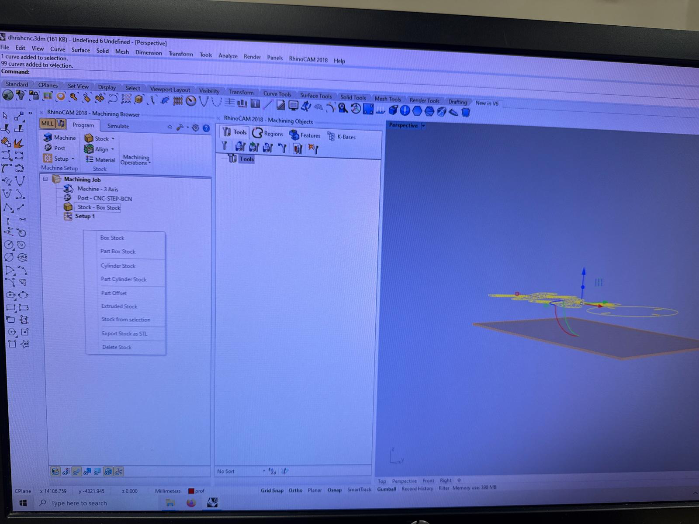Open Machine setup in Machining Browser
The width and height of the screenshot is (699, 524).
(59, 138)
